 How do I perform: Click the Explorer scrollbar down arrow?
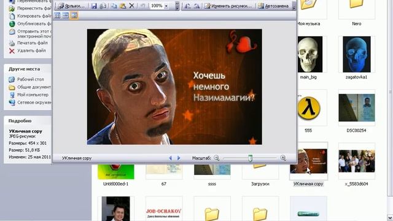click(x=390, y=218)
